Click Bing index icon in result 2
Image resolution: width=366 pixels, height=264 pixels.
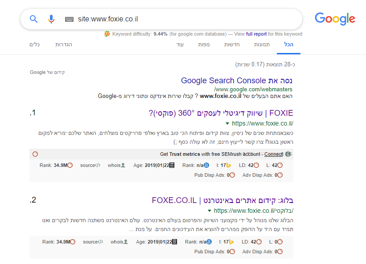point(231,242)
